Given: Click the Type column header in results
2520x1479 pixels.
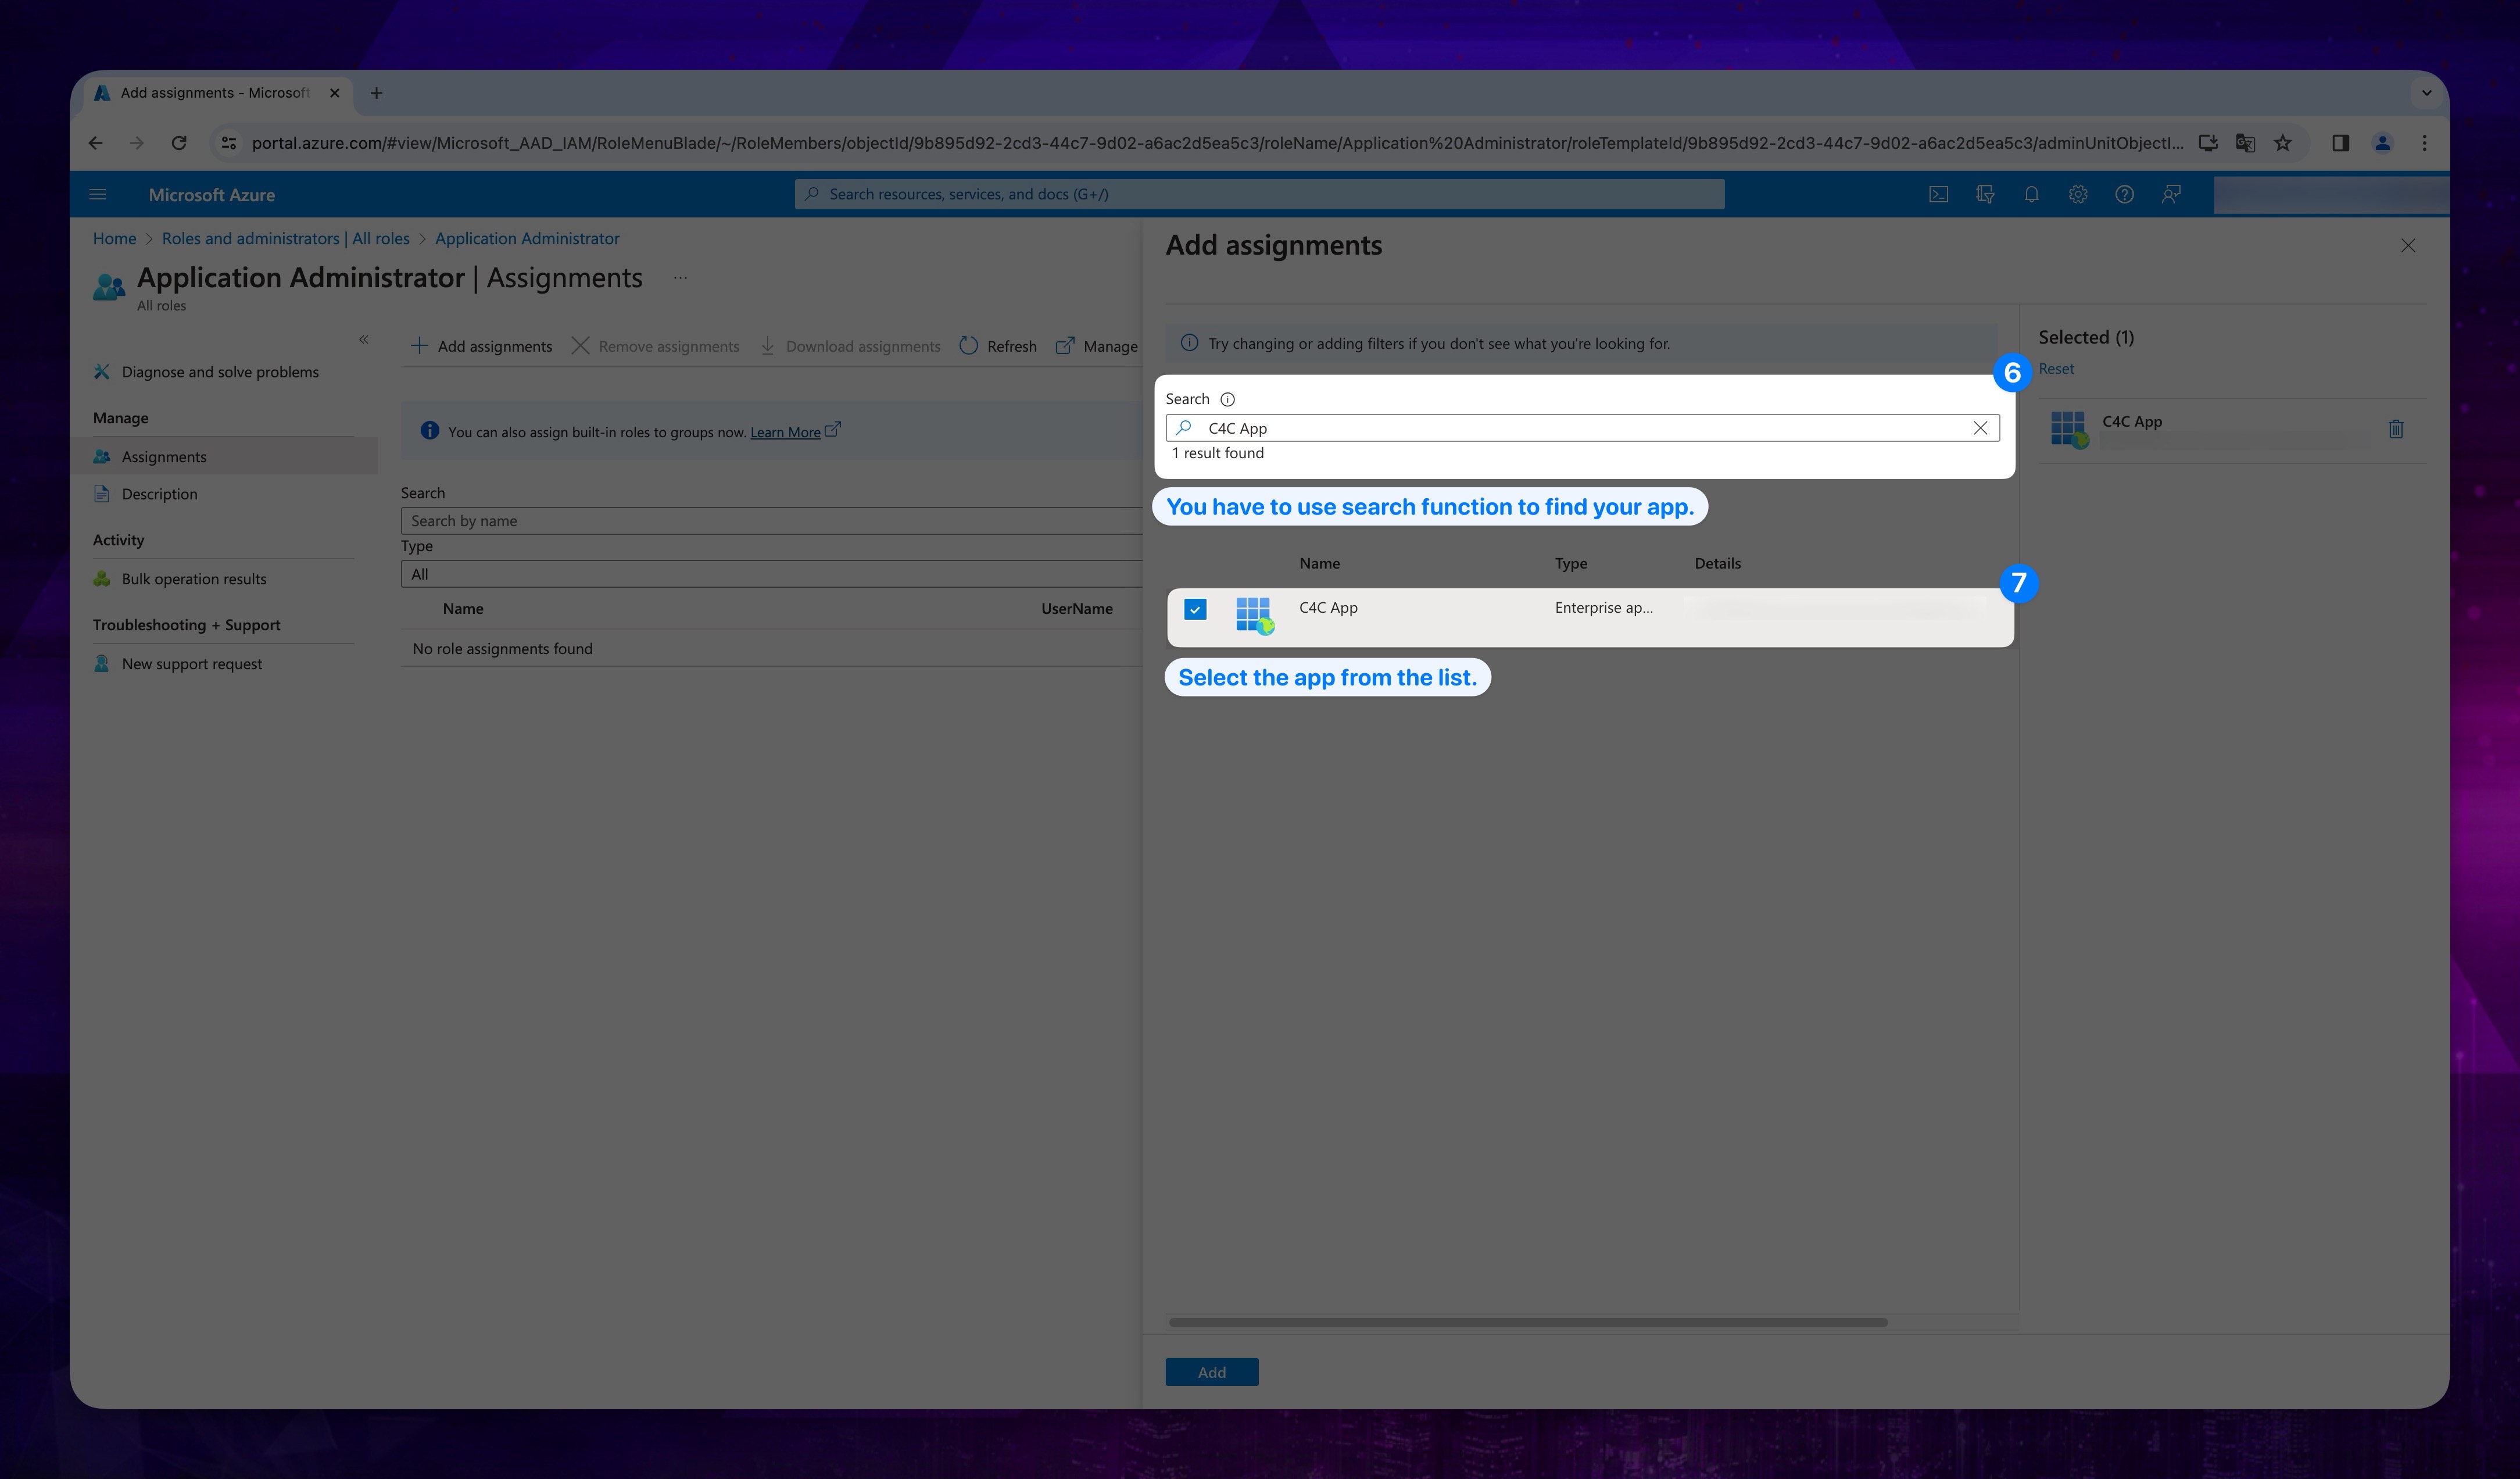Looking at the screenshot, I should click(1570, 564).
